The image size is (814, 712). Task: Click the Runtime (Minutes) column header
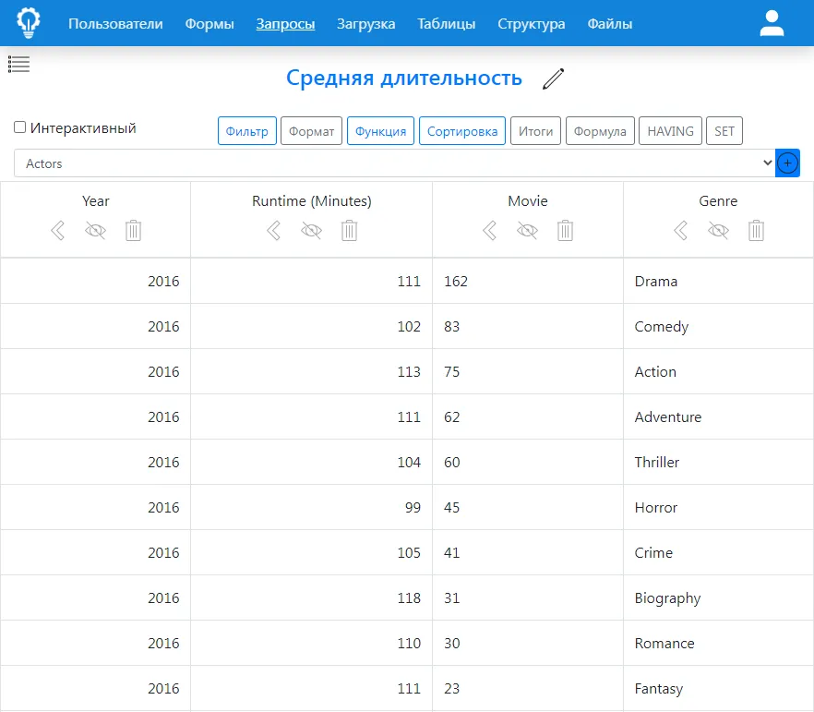point(312,201)
